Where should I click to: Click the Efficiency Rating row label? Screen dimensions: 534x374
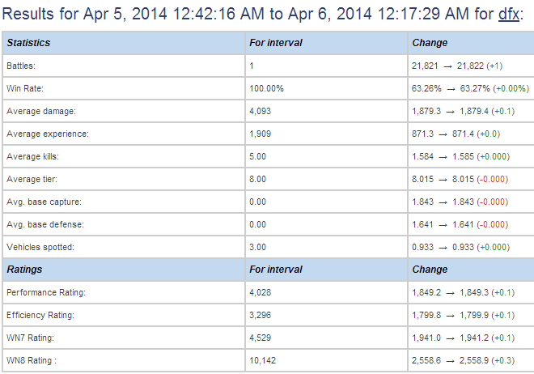40,315
